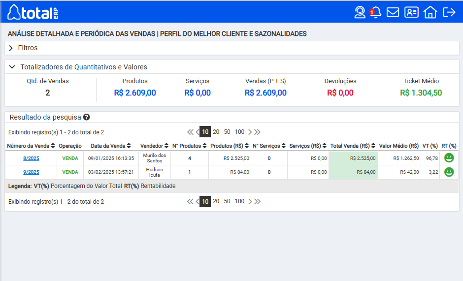This screenshot has width=463, height=281.
Task: Click the help question mark icon
Action: coord(87,117)
